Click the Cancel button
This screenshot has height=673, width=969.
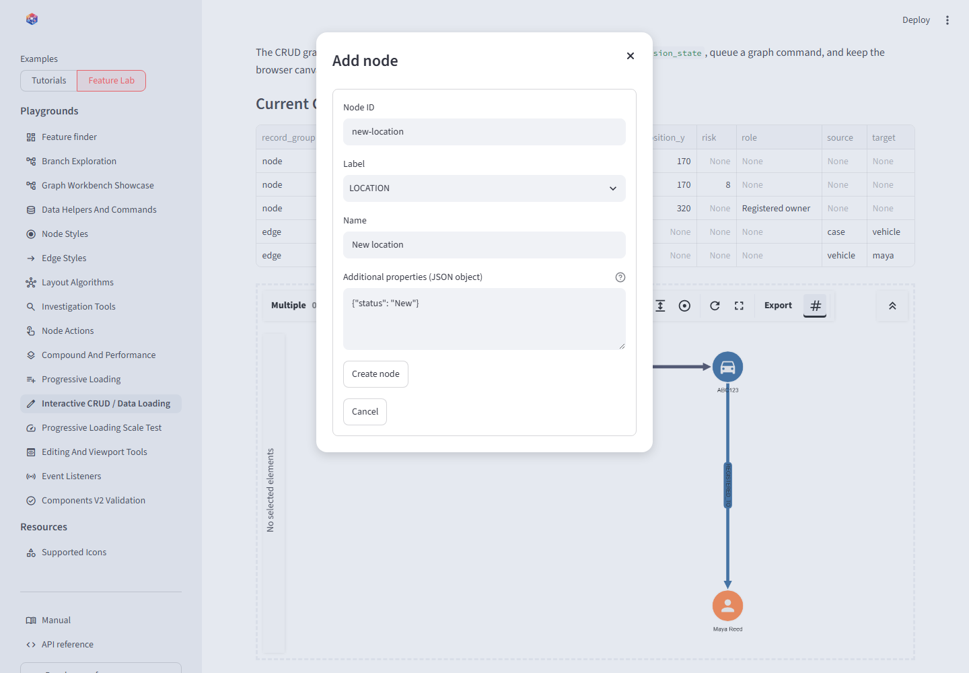(365, 412)
